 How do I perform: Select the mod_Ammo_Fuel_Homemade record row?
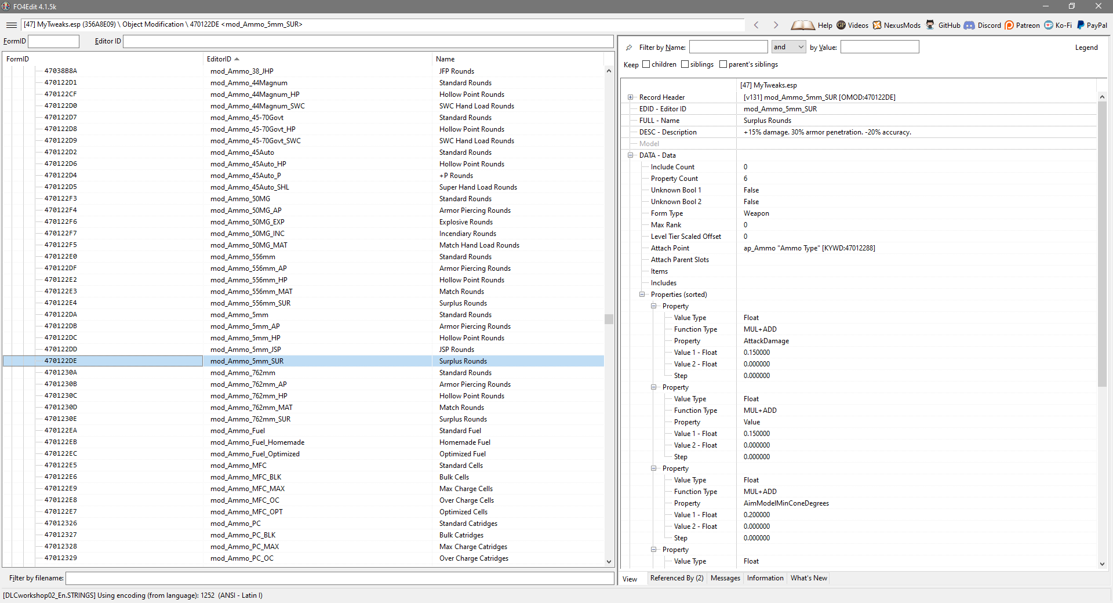(x=303, y=442)
